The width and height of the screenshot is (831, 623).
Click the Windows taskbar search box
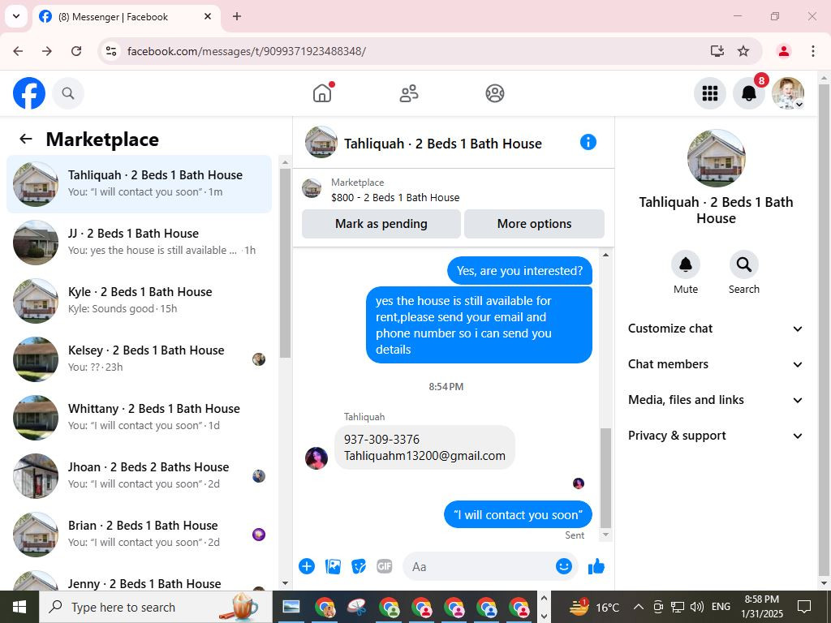[156, 607]
